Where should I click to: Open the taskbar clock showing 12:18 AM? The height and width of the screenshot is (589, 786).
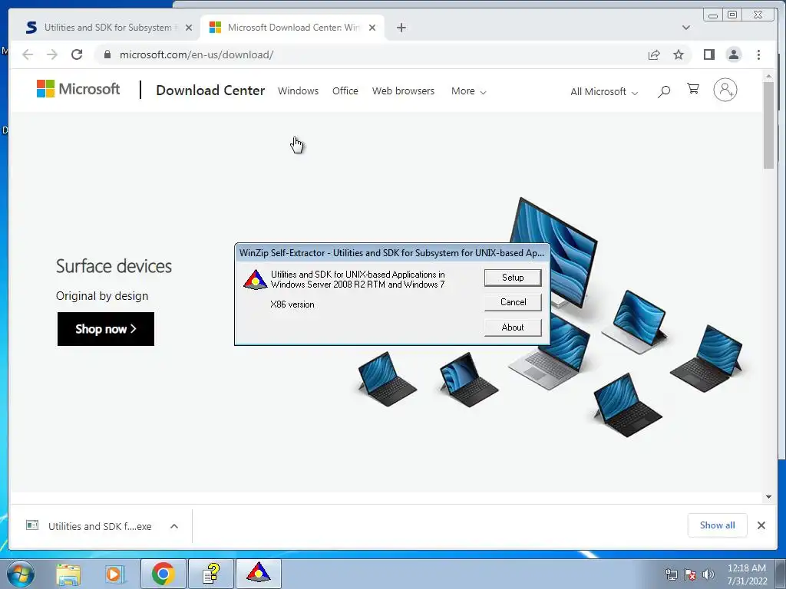747,574
